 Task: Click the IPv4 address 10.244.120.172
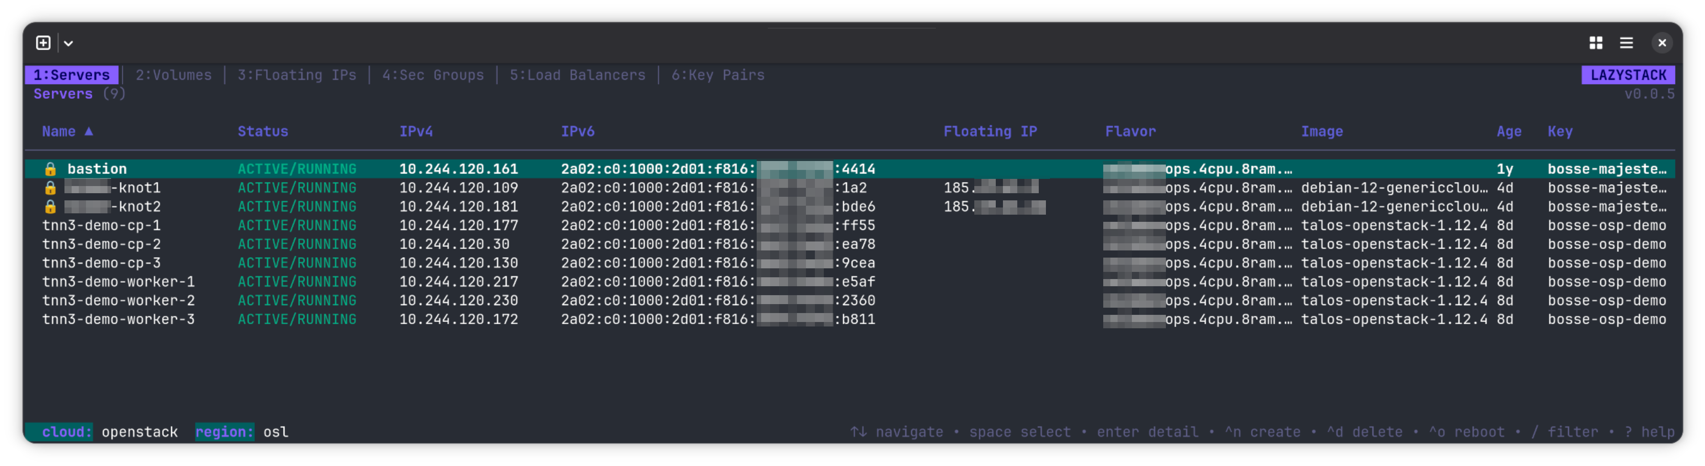point(458,319)
